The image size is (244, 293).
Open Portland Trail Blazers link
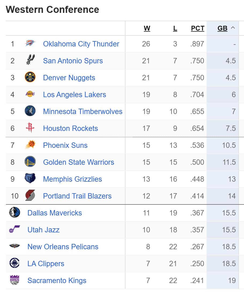(x=77, y=196)
